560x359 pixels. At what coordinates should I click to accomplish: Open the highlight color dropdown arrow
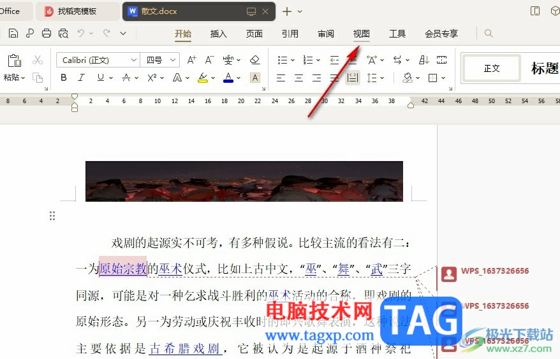pos(213,78)
